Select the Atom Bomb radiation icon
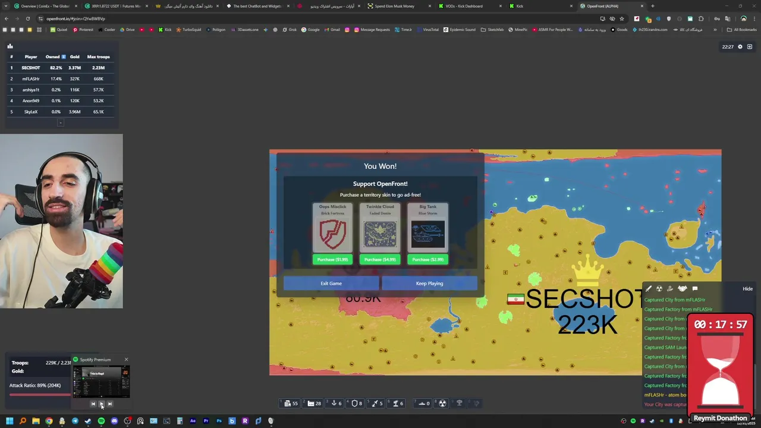 click(442, 403)
